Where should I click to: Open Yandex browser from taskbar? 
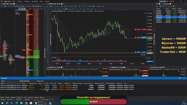[31, 103]
